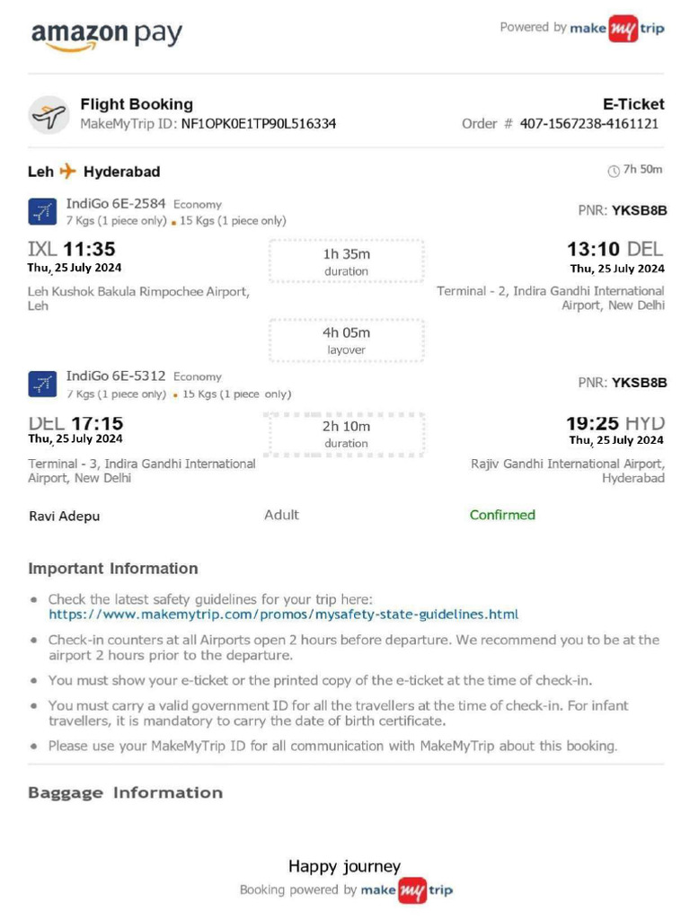Click the Important Information heading
The image size is (690, 920).
pyautogui.click(x=113, y=569)
